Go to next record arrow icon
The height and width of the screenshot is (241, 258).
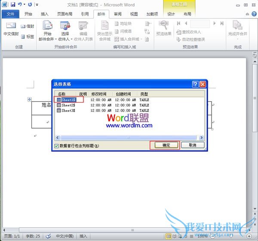point(215,23)
